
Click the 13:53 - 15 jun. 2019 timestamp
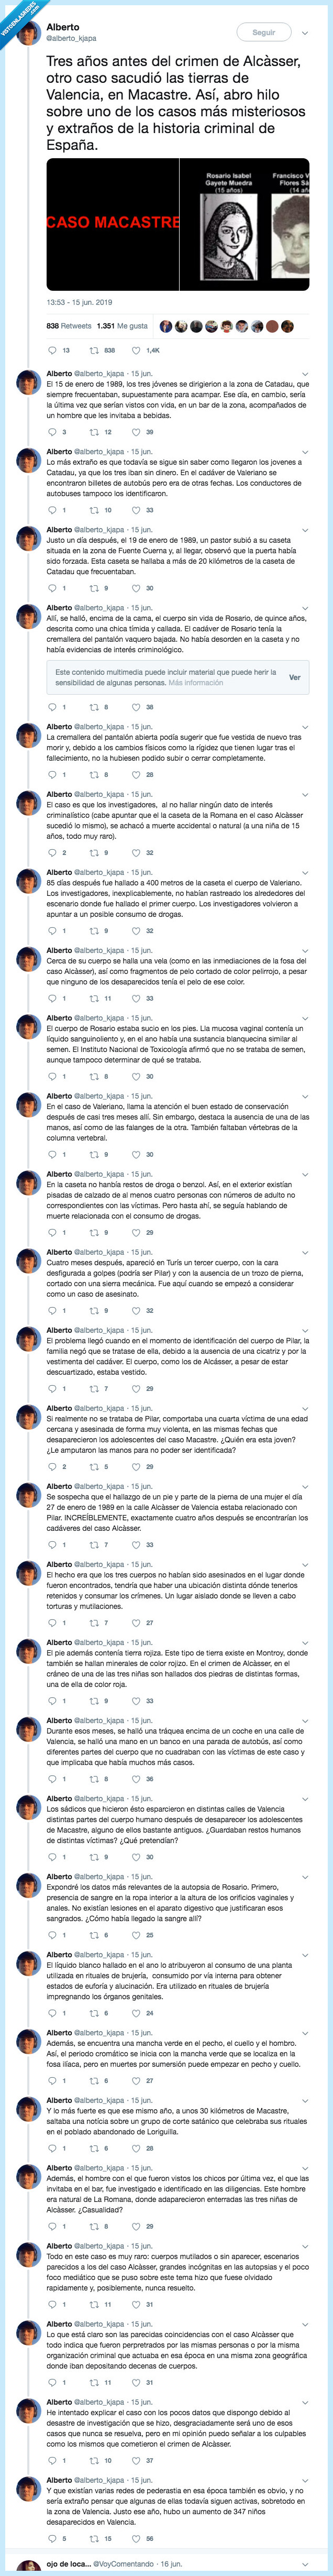79,302
